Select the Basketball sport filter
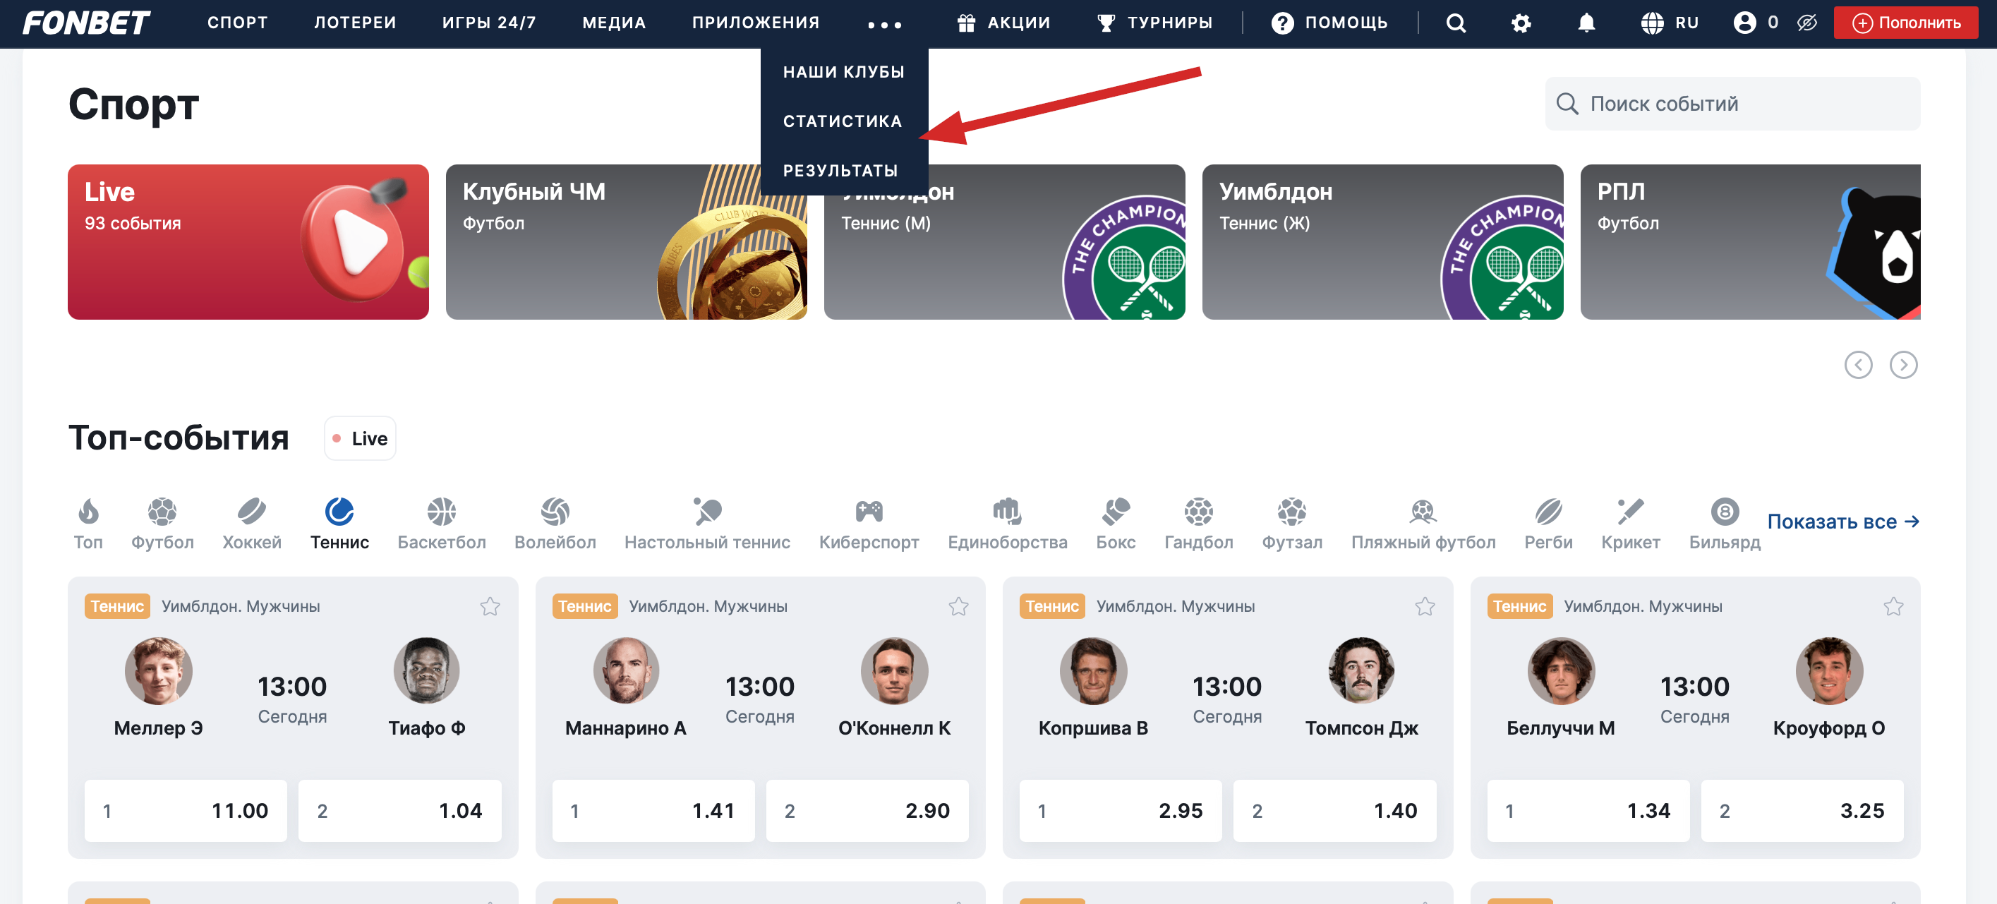This screenshot has height=904, width=1997. click(x=441, y=524)
